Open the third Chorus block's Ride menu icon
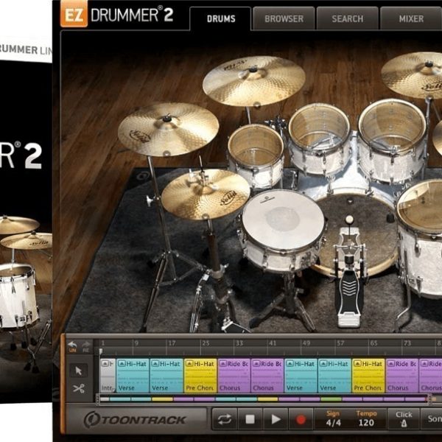 point(390,364)
